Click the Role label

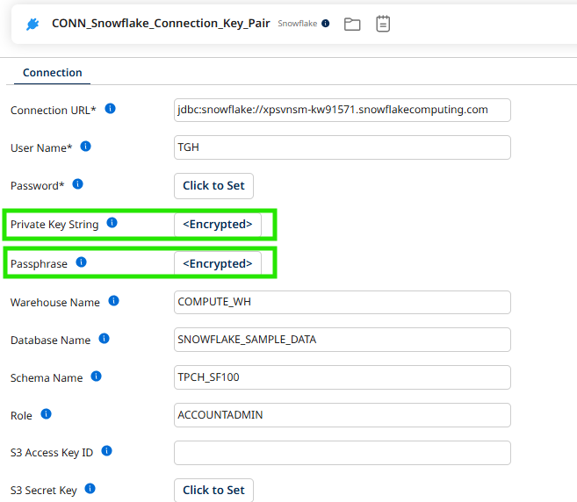[x=21, y=416]
